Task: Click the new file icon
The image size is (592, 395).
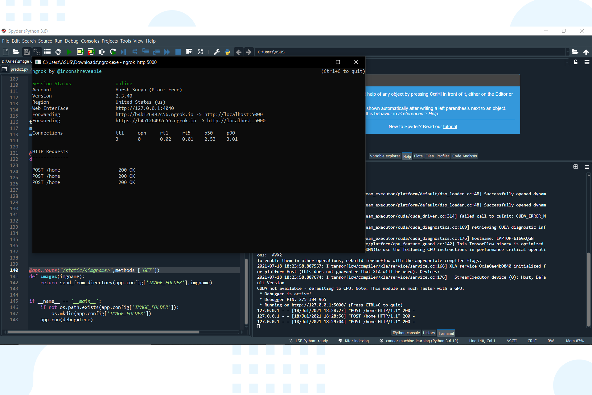Action: (6, 52)
